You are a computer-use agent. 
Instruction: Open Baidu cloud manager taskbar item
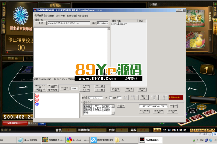(x=101, y=140)
